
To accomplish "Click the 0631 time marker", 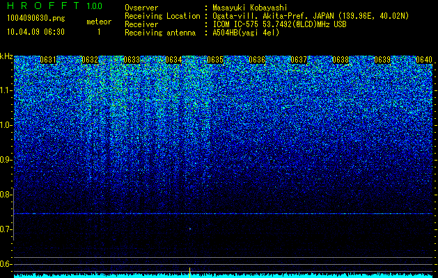I will (x=48, y=60).
